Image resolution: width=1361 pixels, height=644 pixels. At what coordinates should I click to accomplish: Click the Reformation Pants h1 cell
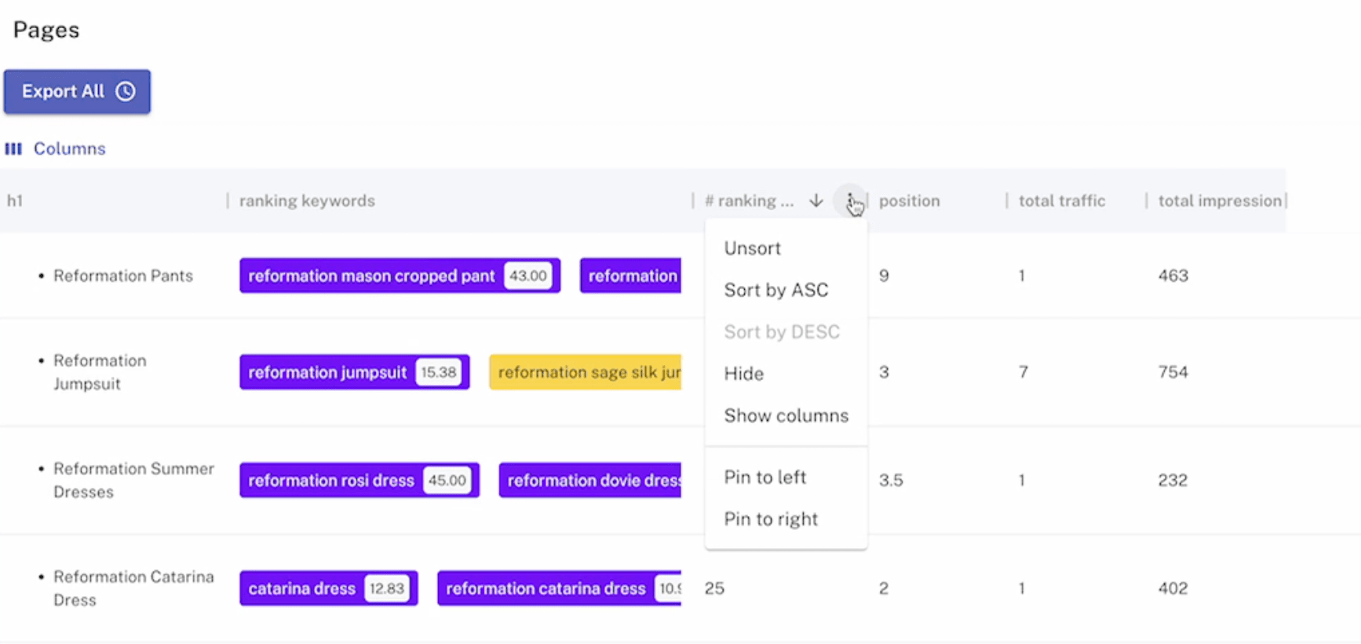[123, 276]
